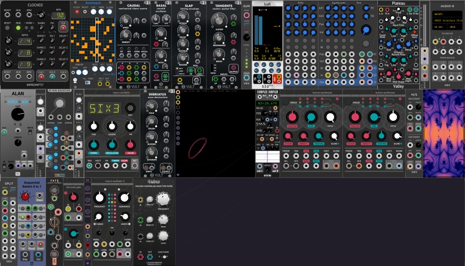Image resolution: width=465 pixels, height=266 pixels.
Task: Click the RESET button on Clocked
Action: point(8,28)
